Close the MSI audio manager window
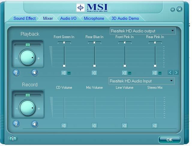 (179, 9)
